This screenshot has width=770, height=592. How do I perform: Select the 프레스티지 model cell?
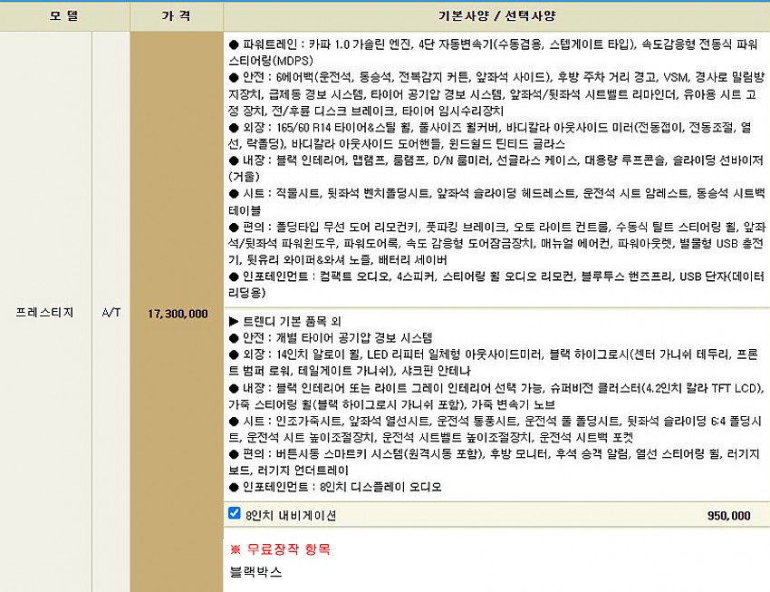(x=45, y=313)
